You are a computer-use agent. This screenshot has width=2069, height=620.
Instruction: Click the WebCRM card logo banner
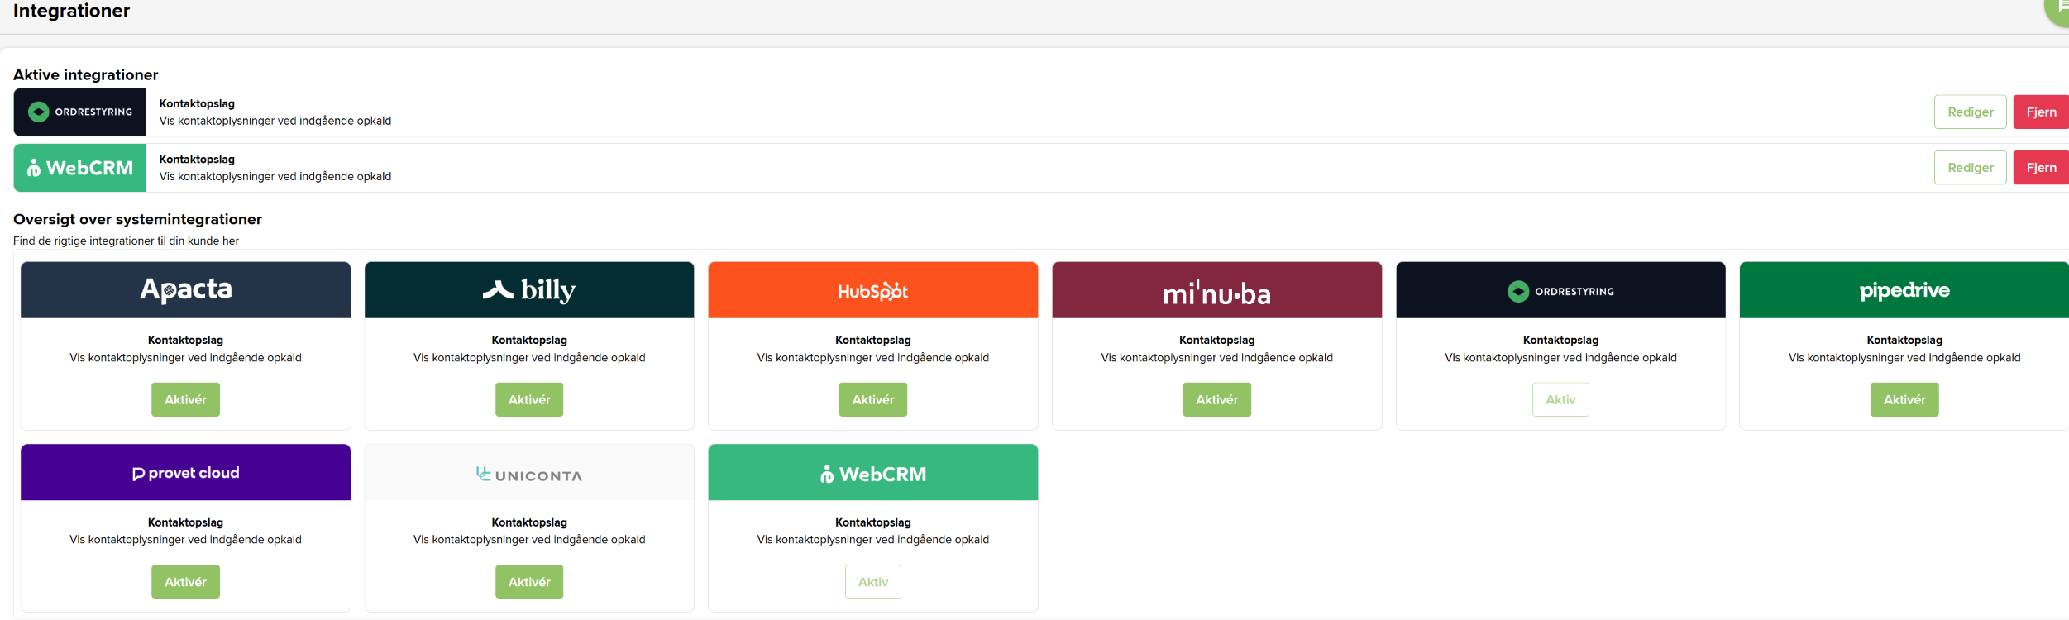tap(873, 472)
